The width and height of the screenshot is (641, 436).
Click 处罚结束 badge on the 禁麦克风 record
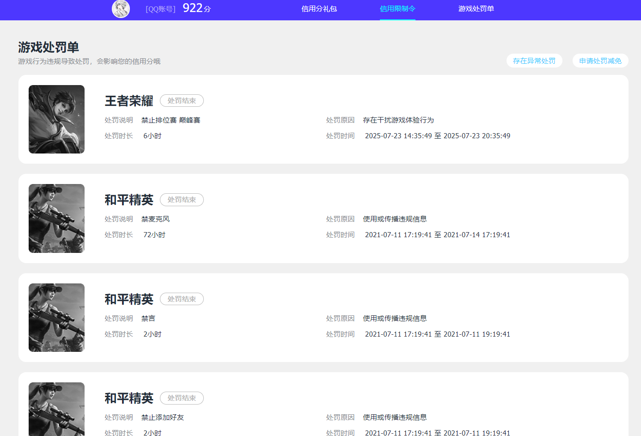[182, 200]
